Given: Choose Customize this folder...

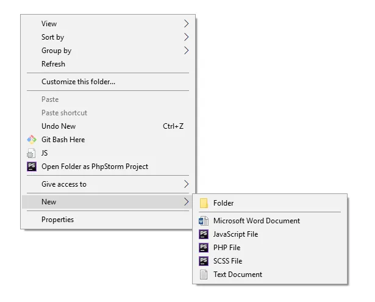Looking at the screenshot, I should click(x=78, y=82).
